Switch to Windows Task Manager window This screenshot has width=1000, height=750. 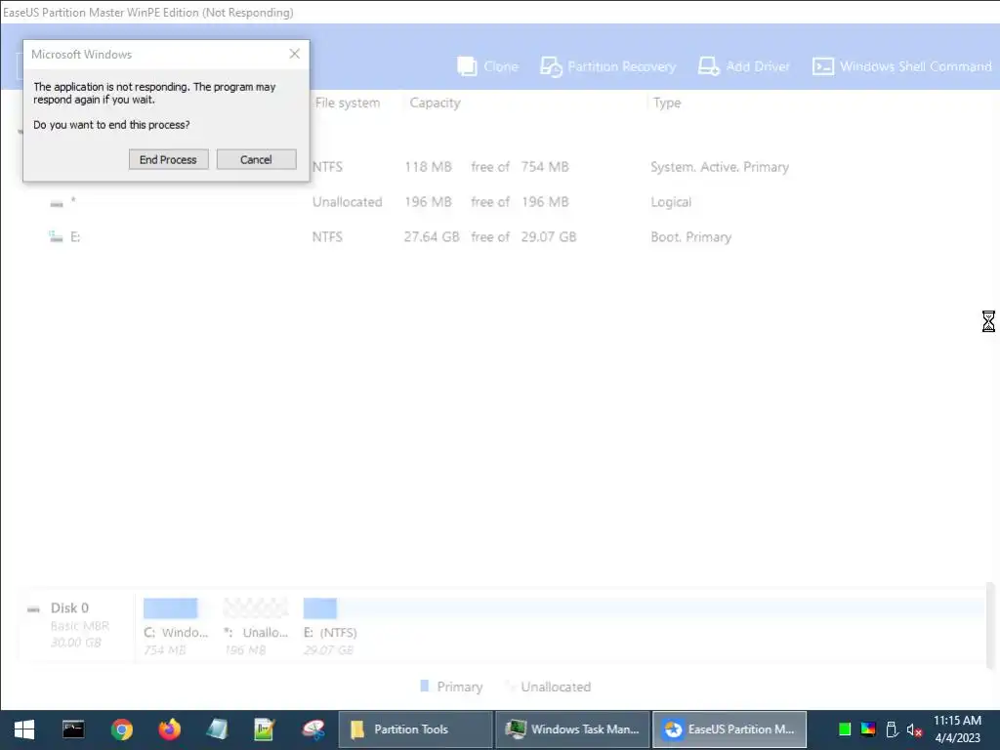[x=572, y=729]
